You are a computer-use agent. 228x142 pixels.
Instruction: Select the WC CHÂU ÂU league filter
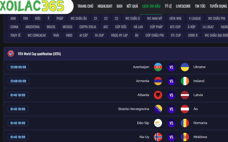(x=79, y=18)
